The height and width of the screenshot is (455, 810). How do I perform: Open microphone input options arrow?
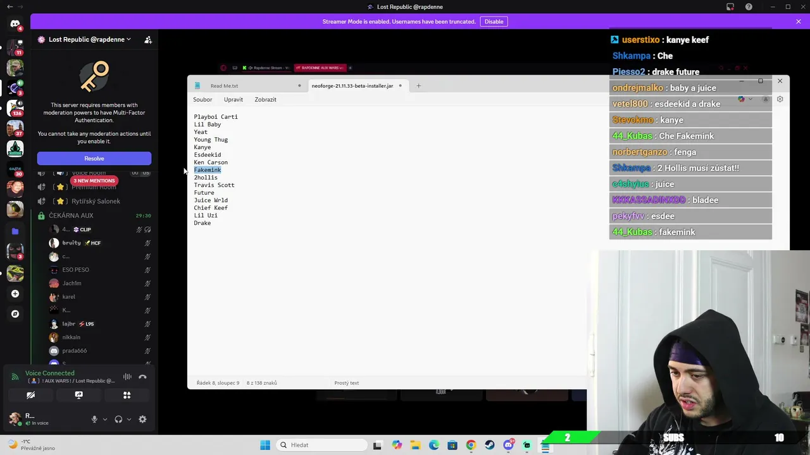pyautogui.click(x=105, y=419)
